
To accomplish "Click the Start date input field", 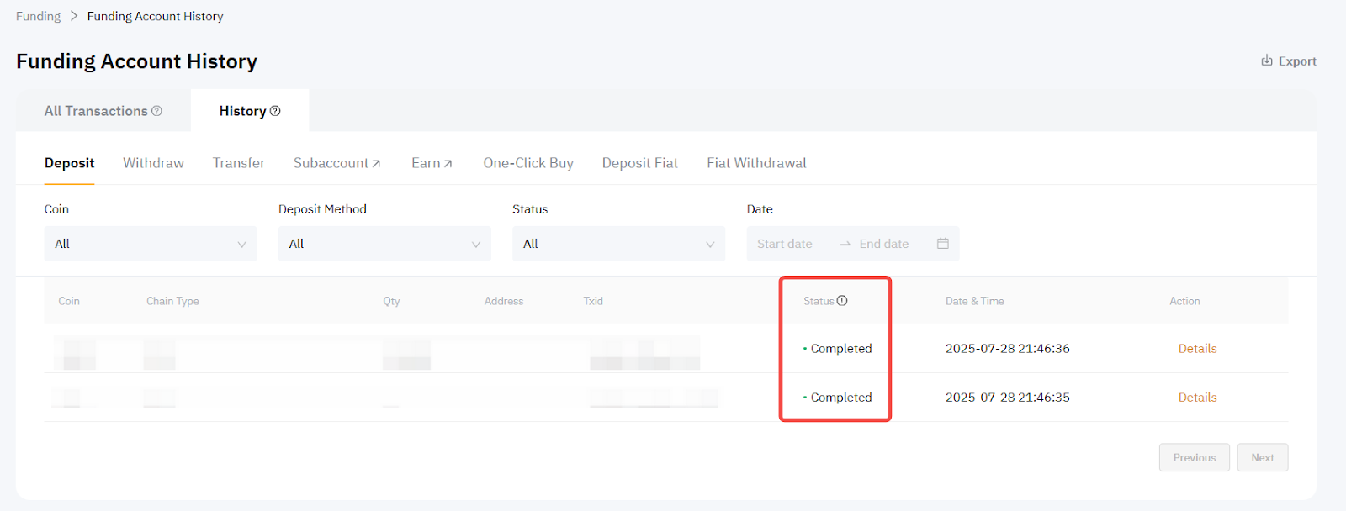I will coord(785,244).
